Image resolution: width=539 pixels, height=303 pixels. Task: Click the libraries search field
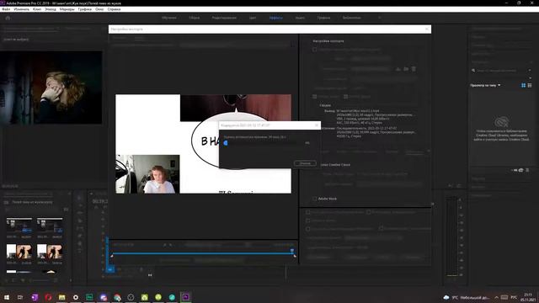(x=501, y=71)
